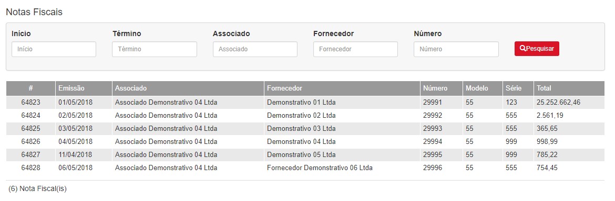Click invoice number 29994 in table
The width and height of the screenshot is (615, 201).
point(433,142)
